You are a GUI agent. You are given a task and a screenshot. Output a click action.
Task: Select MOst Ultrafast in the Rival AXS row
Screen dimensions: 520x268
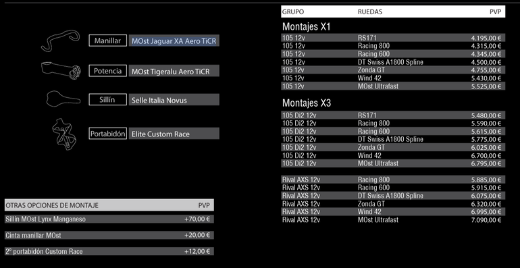[378, 219]
